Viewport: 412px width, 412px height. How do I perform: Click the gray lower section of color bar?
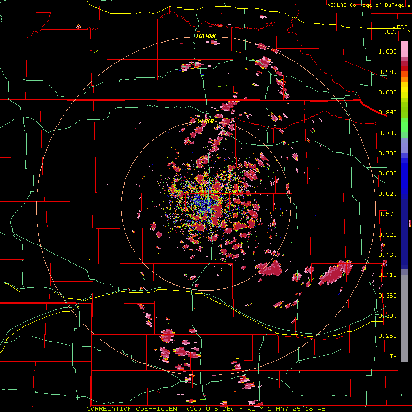click(404, 318)
